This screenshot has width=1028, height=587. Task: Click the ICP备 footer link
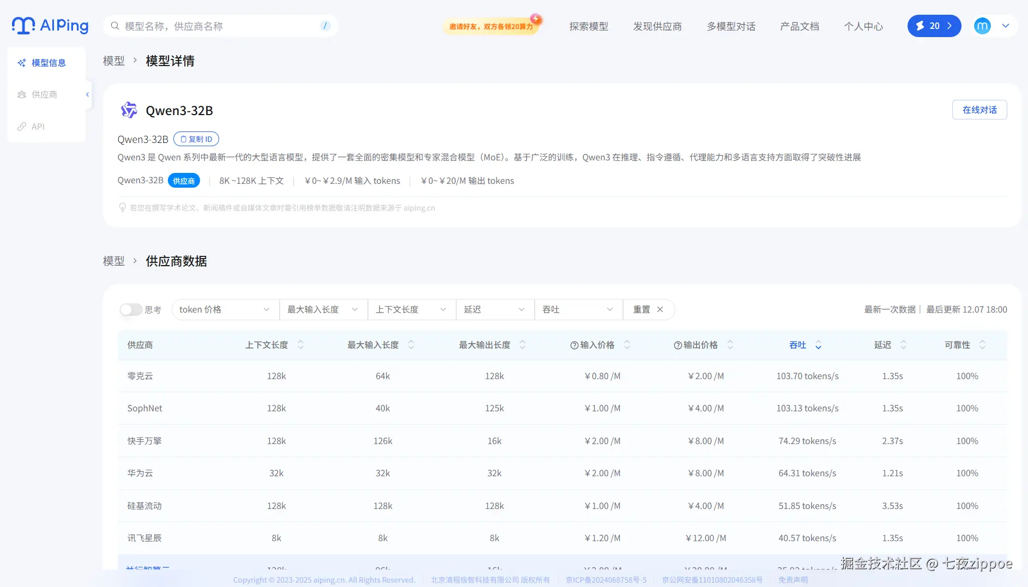pos(606,580)
